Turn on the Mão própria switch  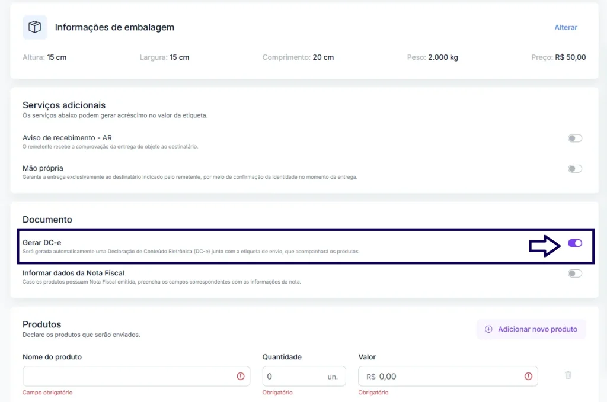[x=574, y=169]
